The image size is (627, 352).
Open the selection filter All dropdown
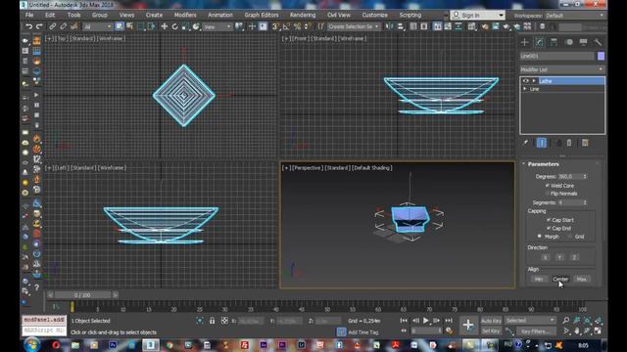coord(98,26)
